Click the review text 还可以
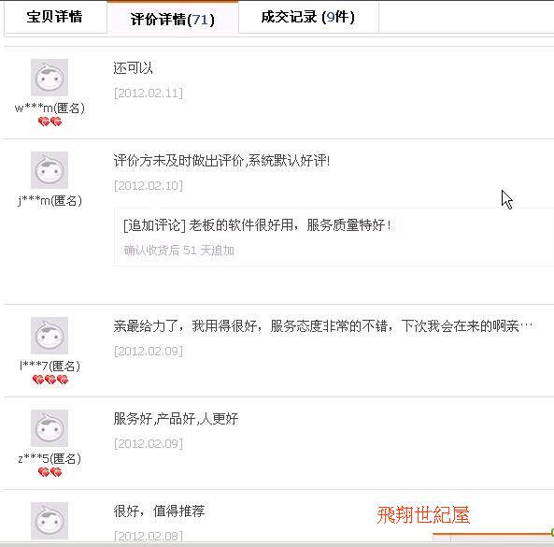Viewport: 554px width, 547px height. [x=133, y=68]
